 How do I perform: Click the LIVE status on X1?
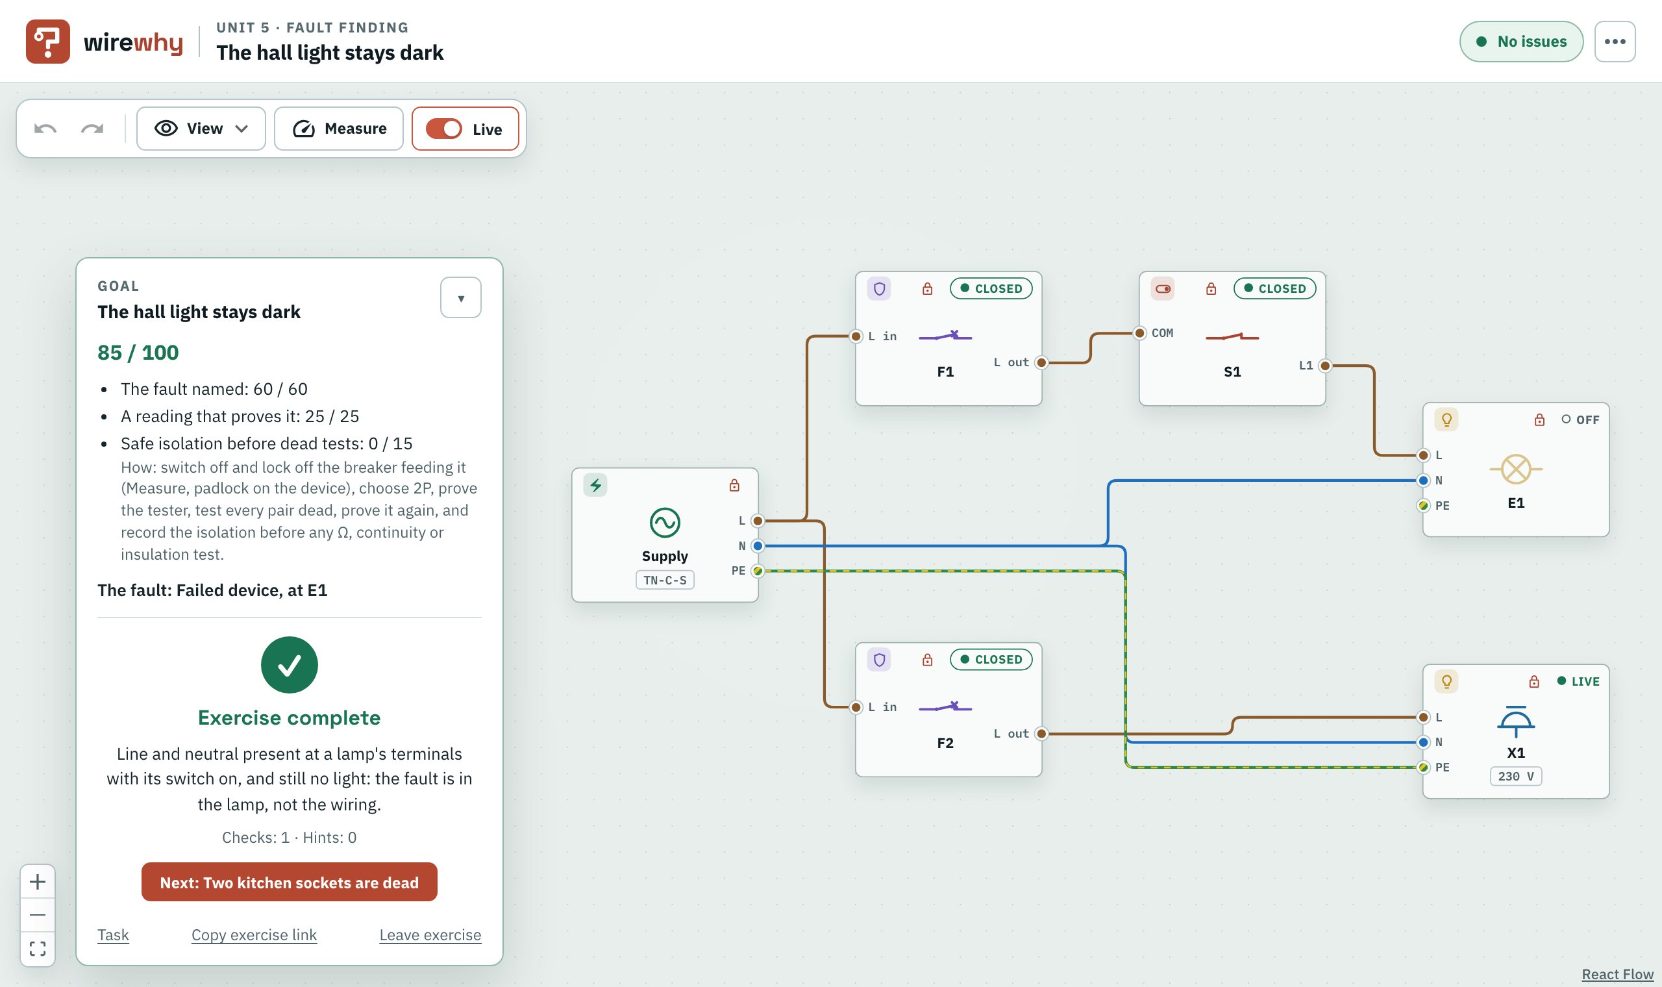[x=1578, y=682]
